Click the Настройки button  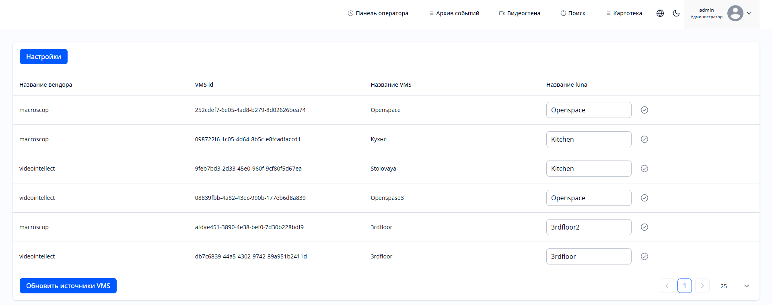pos(43,57)
